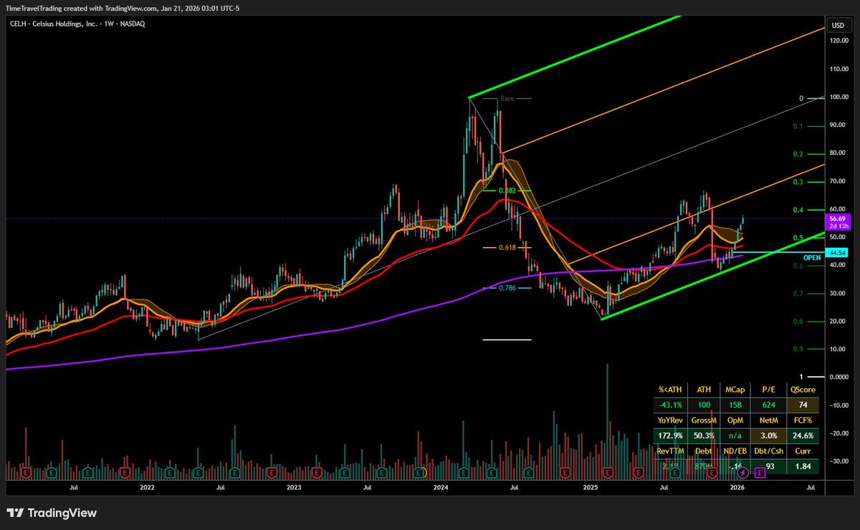Click the NetM value 3.0%
860x530 pixels.
point(768,435)
